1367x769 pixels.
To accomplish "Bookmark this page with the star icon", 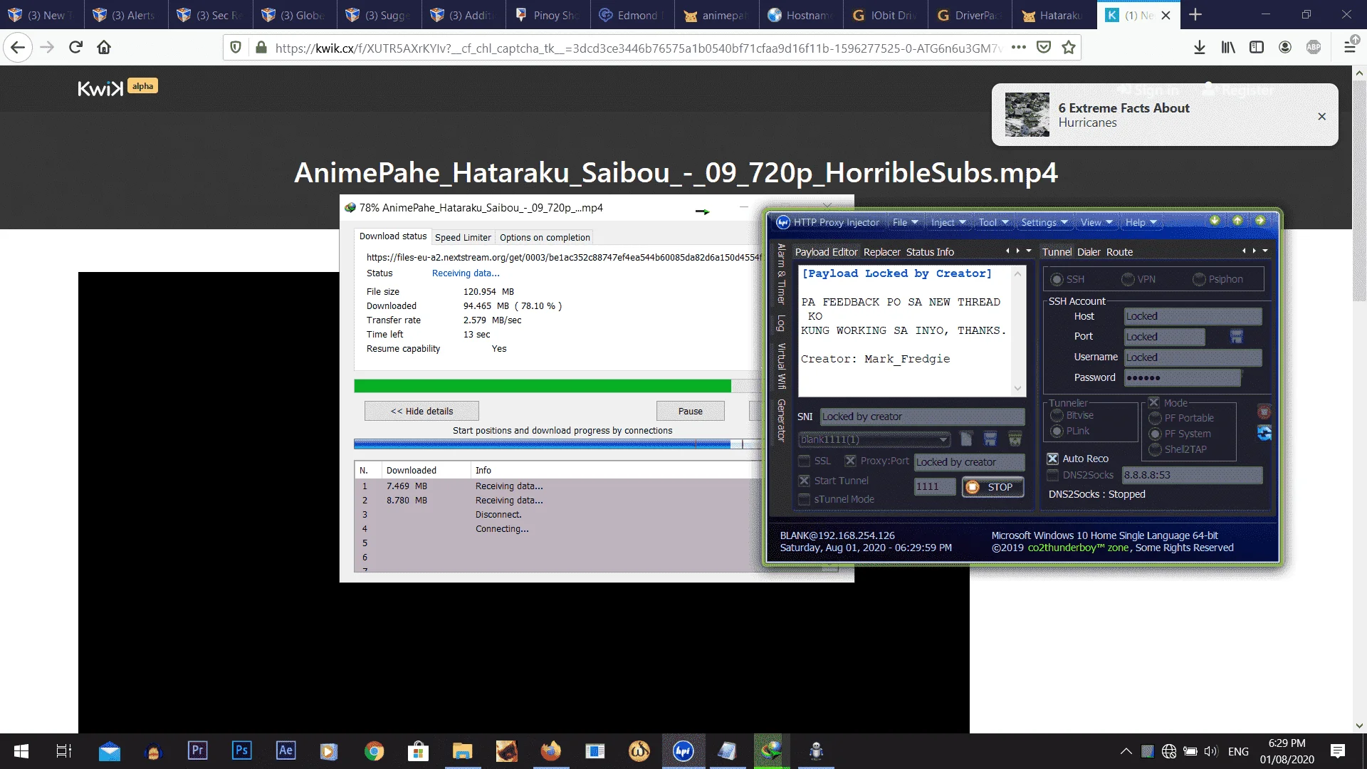I will pos(1069,47).
